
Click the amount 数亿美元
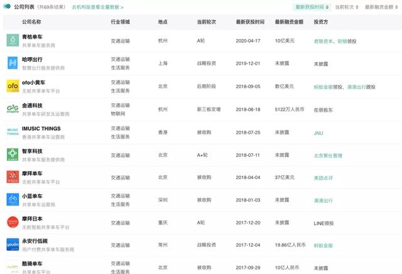[285, 87]
